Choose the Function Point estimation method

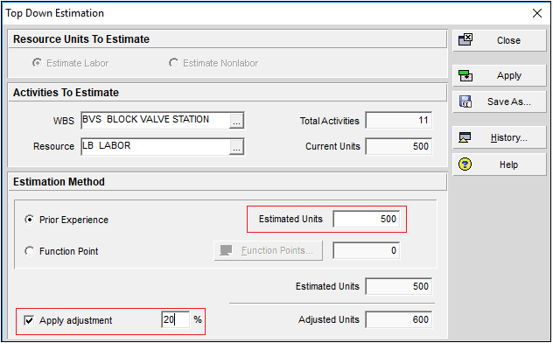(30, 251)
